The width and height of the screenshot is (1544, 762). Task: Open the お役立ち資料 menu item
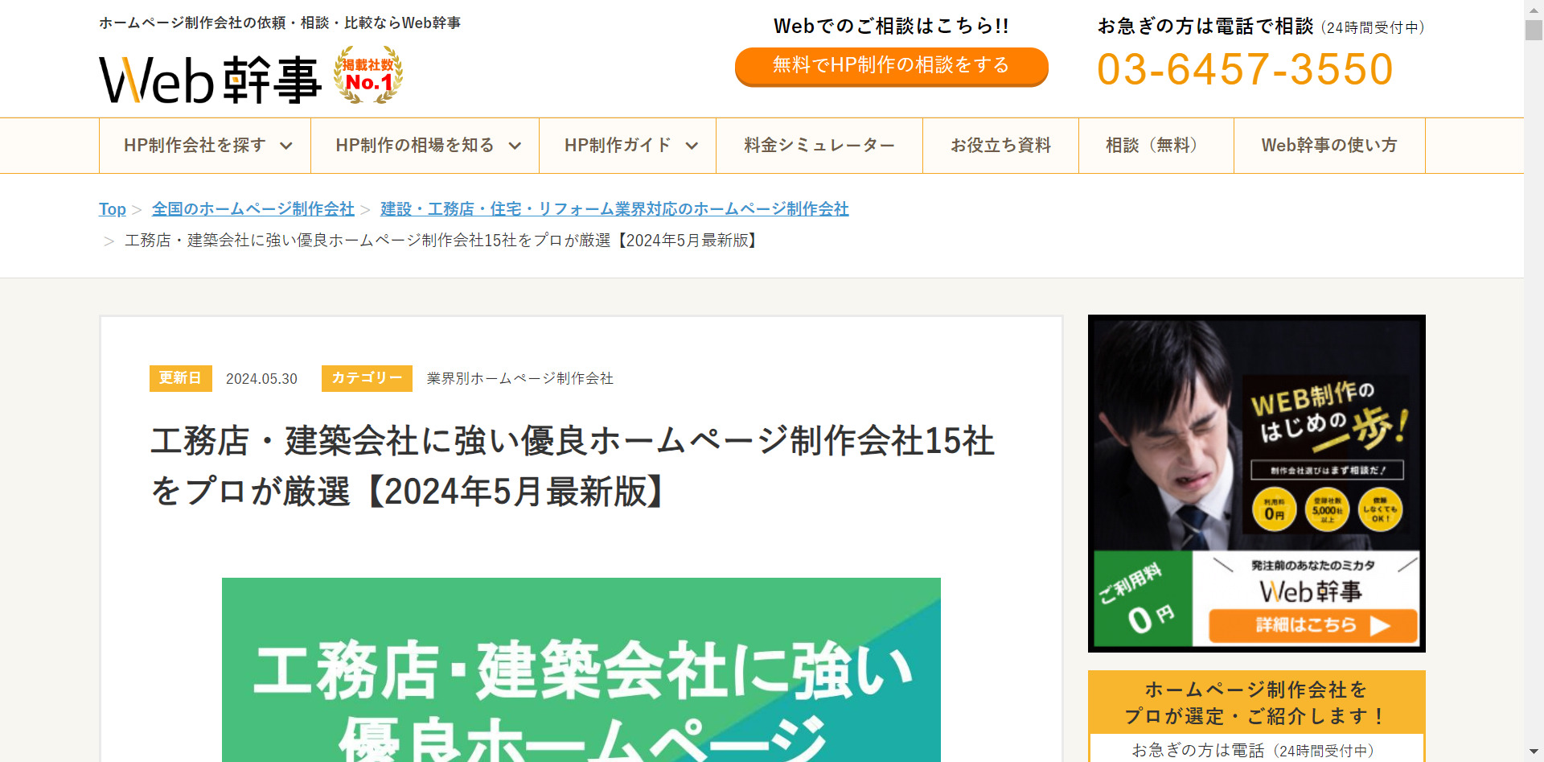click(1000, 146)
